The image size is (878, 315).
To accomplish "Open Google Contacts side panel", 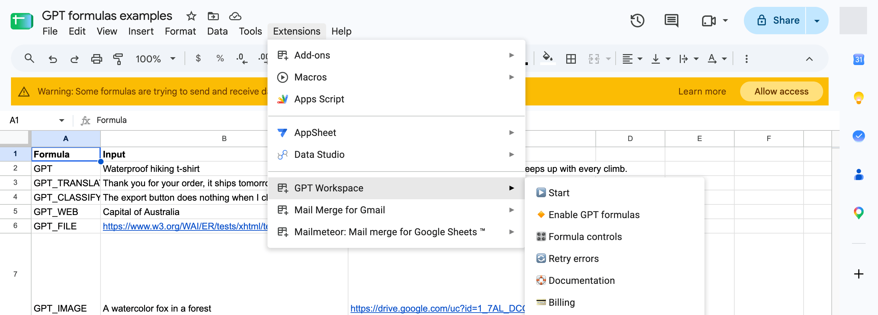I will tap(858, 175).
